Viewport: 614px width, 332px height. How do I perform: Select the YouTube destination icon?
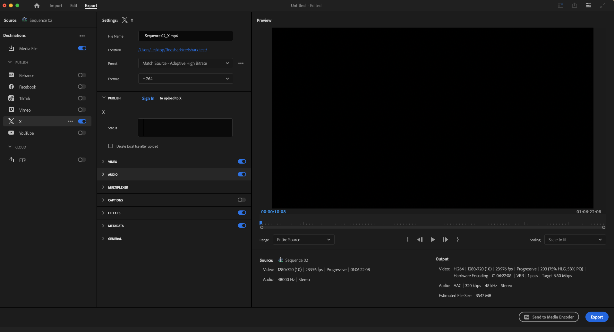(x=11, y=133)
